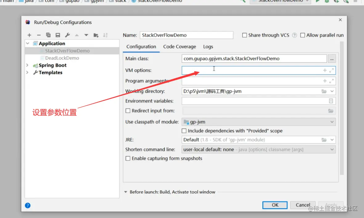Copy configuration icon in the toolbar
Screen dimensions: 364x218
pos(48,35)
